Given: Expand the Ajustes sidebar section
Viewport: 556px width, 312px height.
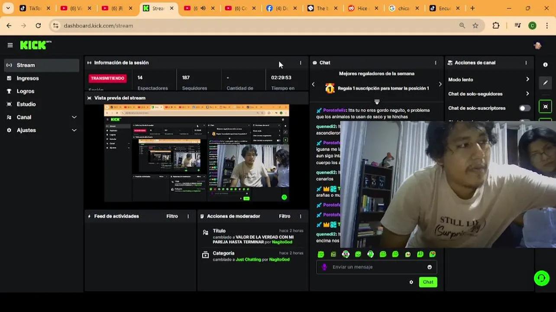Looking at the screenshot, I should pyautogui.click(x=74, y=130).
